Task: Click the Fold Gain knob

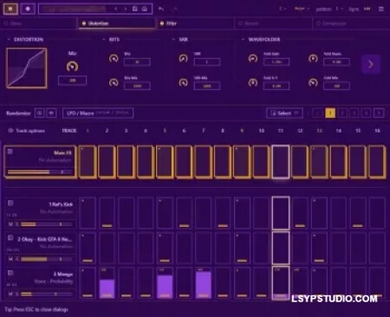Action: 253,59
